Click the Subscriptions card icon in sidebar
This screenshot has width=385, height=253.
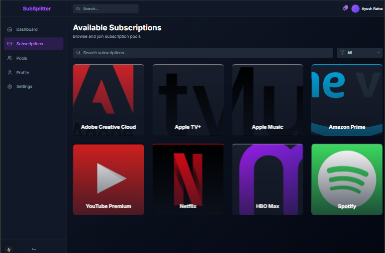click(x=10, y=43)
